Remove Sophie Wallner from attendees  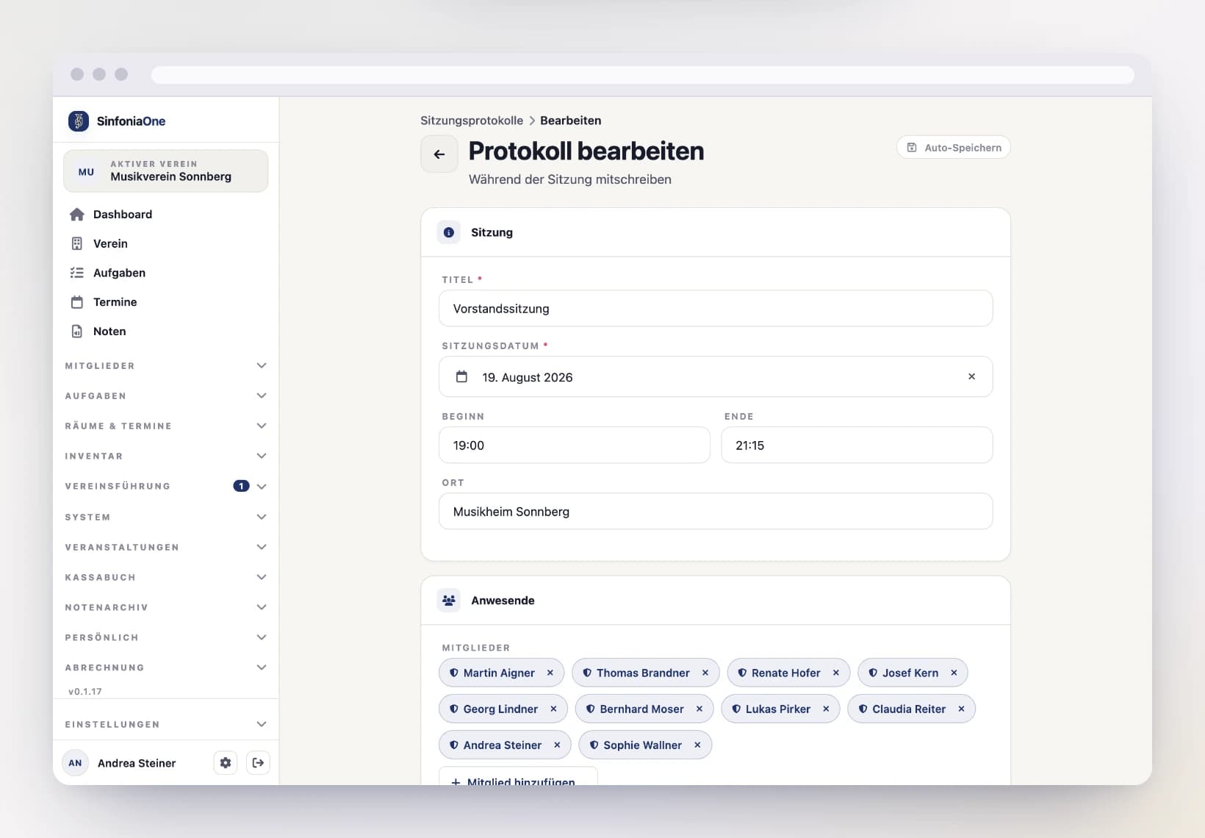tap(697, 745)
